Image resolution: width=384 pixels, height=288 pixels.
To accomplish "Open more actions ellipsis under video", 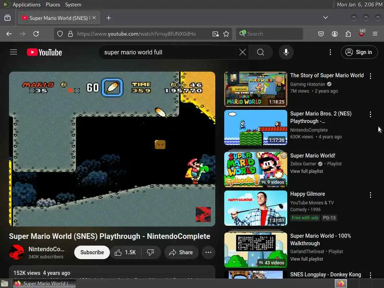I will (208, 252).
